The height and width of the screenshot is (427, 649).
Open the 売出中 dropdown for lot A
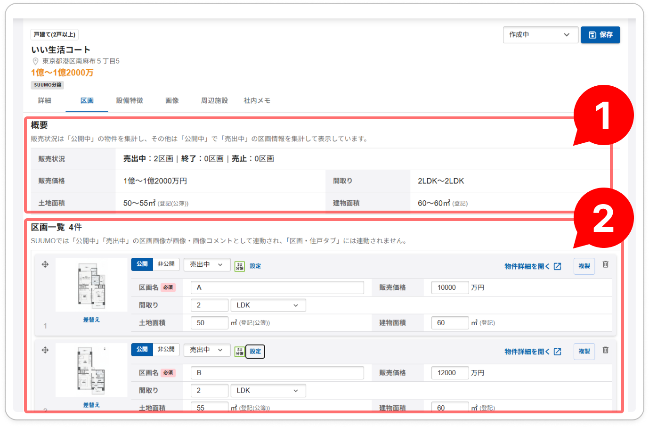(207, 265)
